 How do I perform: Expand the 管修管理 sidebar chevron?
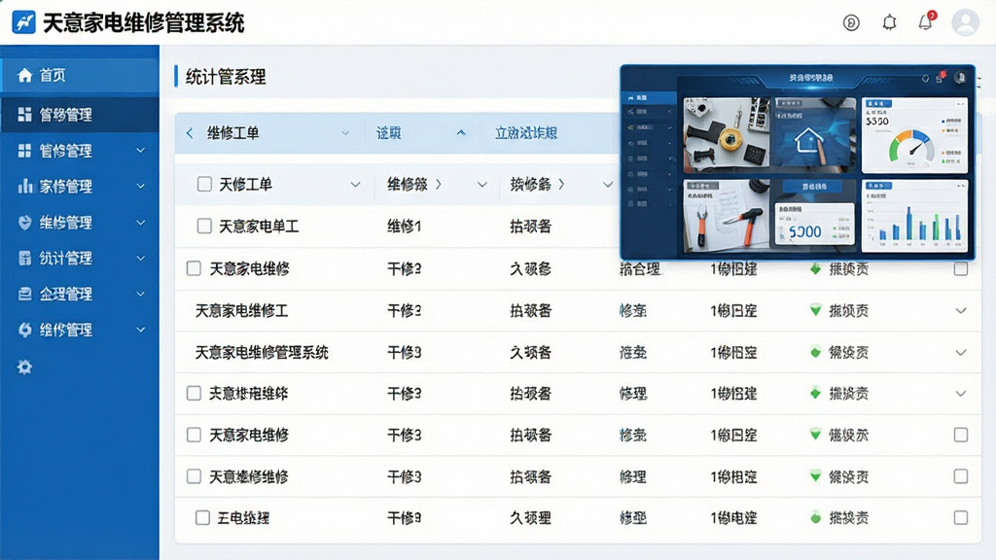pyautogui.click(x=140, y=151)
